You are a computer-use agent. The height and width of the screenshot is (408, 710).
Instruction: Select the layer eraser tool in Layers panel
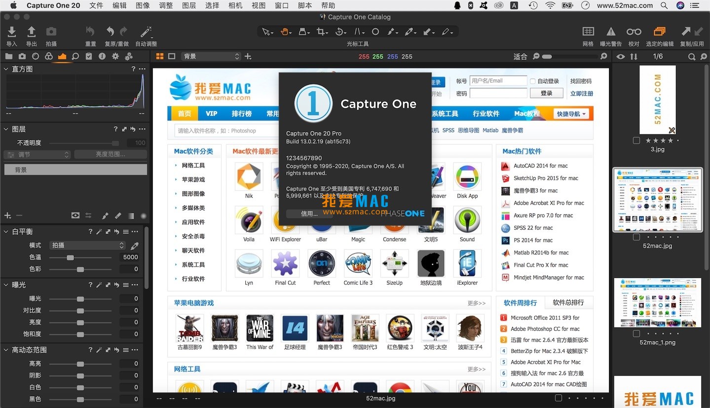coord(118,215)
